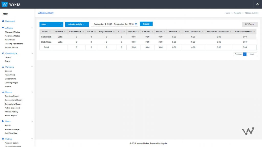Image resolution: width=262 pixels, height=147 pixels.
Task: Collapse the Commissions menu chevron
Action: (32, 53)
